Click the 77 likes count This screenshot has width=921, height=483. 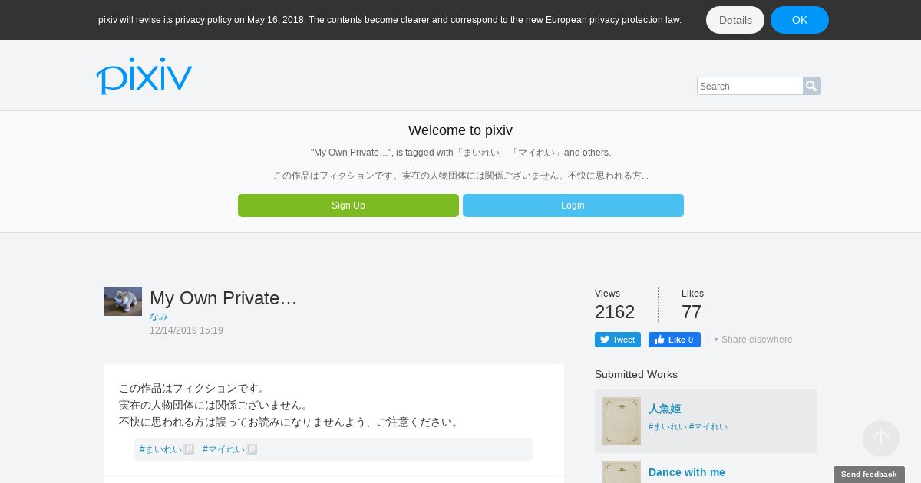(692, 312)
